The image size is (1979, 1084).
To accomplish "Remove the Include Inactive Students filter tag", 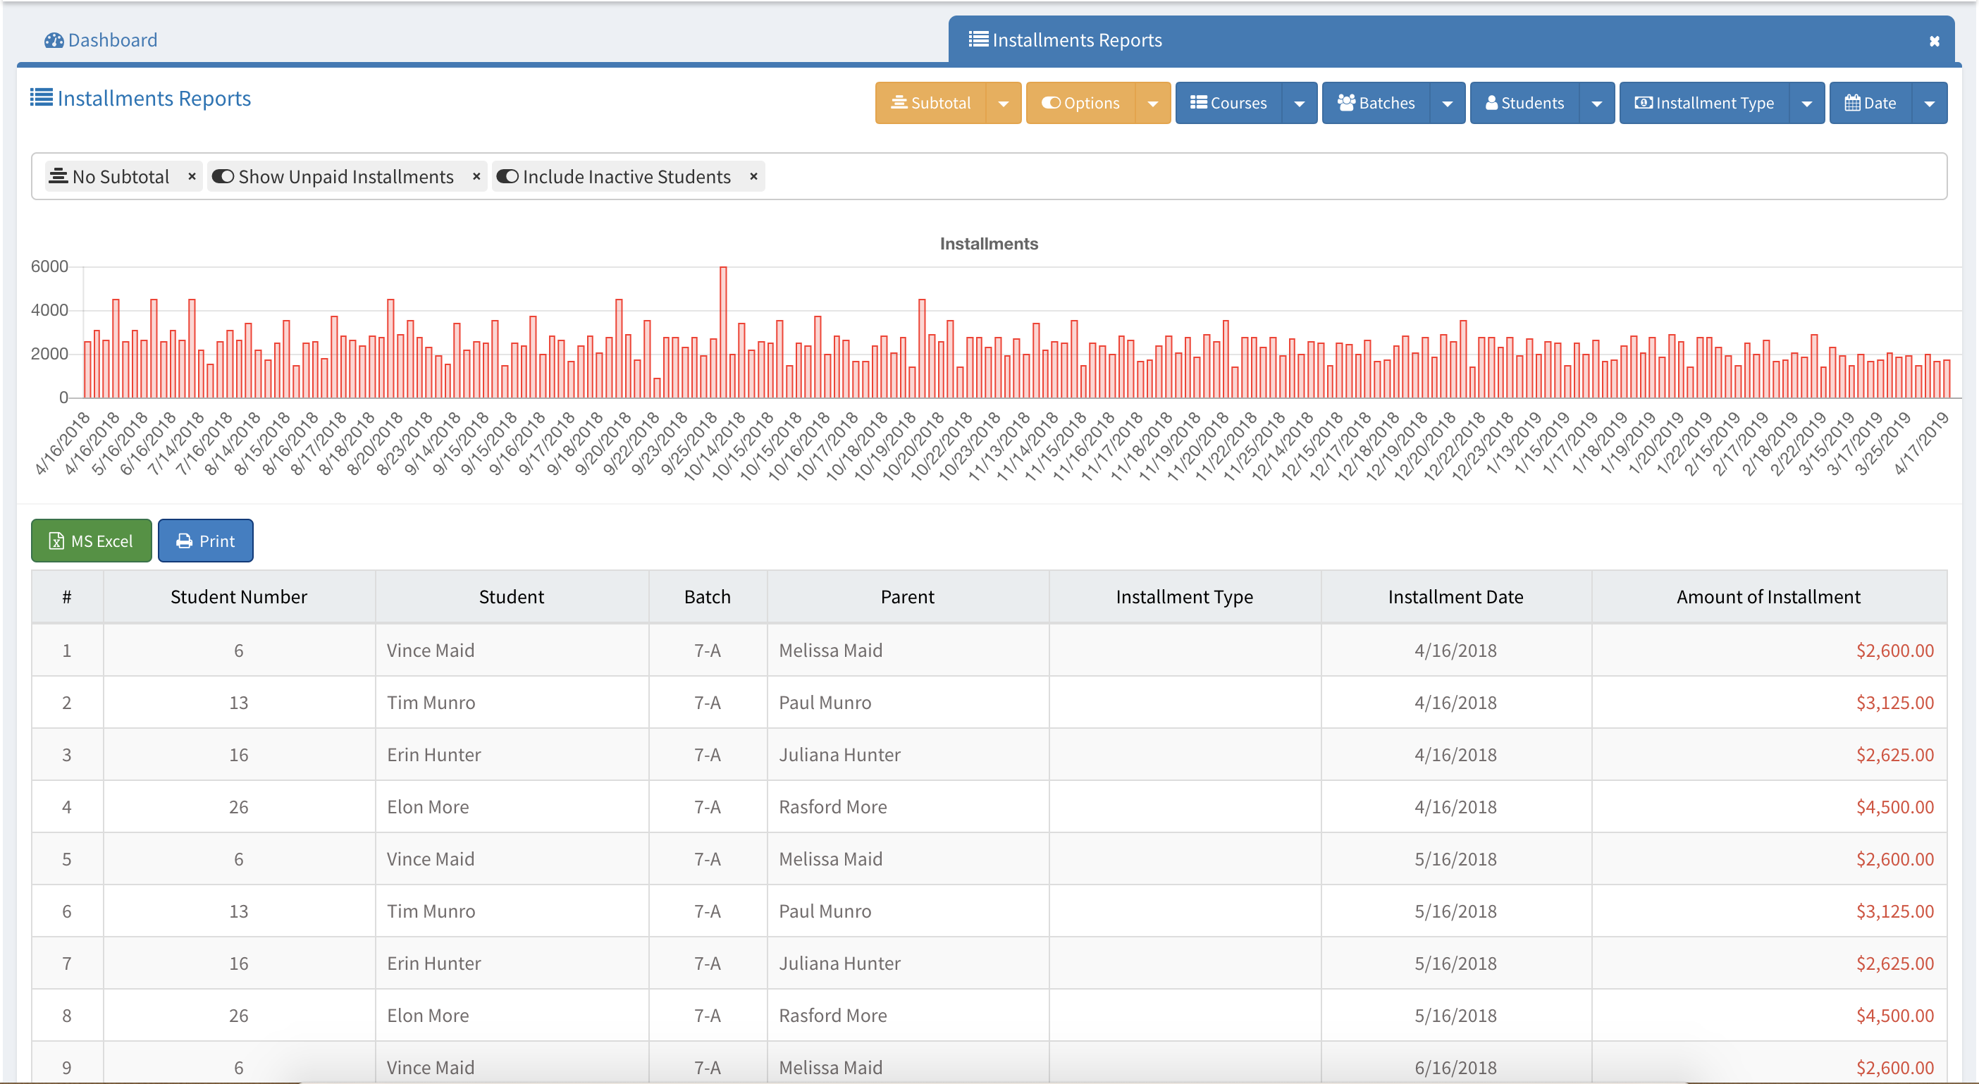I will pyautogui.click(x=753, y=177).
